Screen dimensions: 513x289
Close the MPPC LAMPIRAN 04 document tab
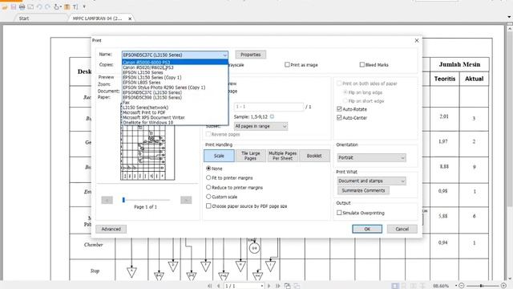pyautogui.click(x=130, y=18)
